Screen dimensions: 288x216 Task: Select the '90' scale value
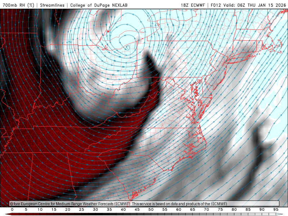tap(262, 210)
